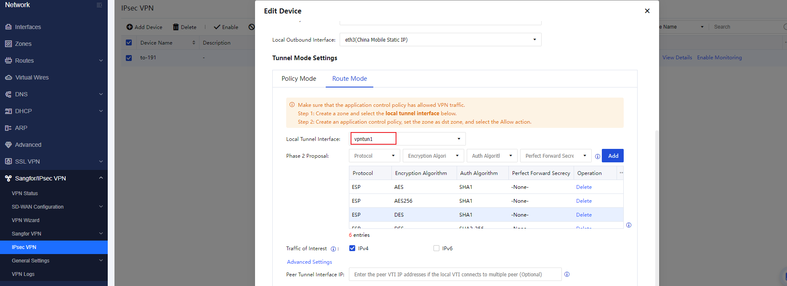This screenshot has width=787, height=286.
Task: Click the Add Device plus icon
Action: (x=130, y=27)
